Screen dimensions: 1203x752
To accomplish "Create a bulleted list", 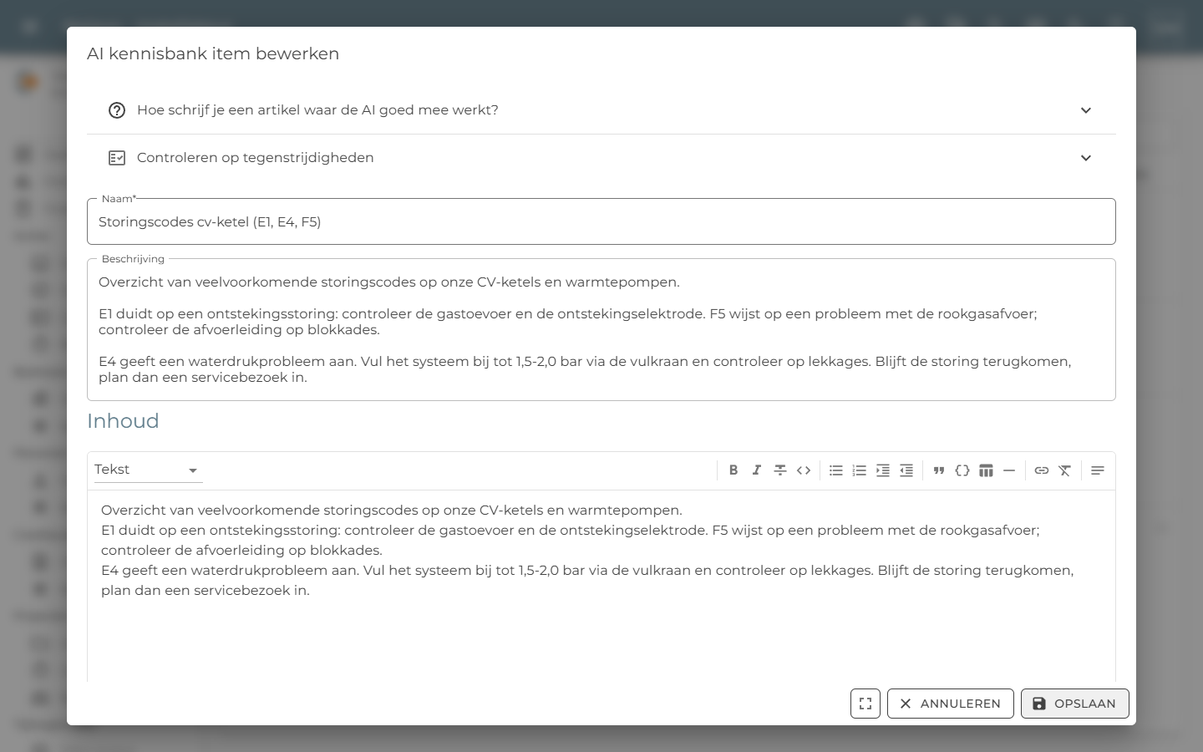I will tap(836, 470).
